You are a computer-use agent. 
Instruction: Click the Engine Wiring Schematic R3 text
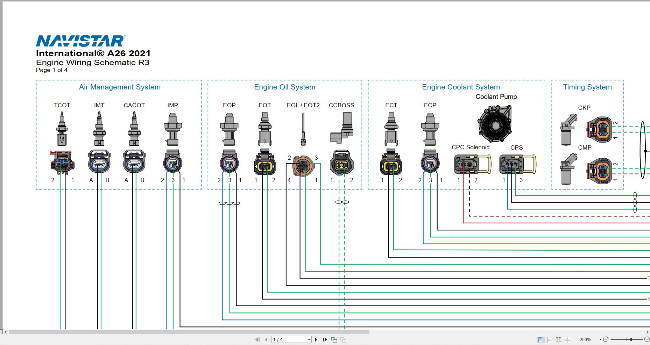click(93, 63)
